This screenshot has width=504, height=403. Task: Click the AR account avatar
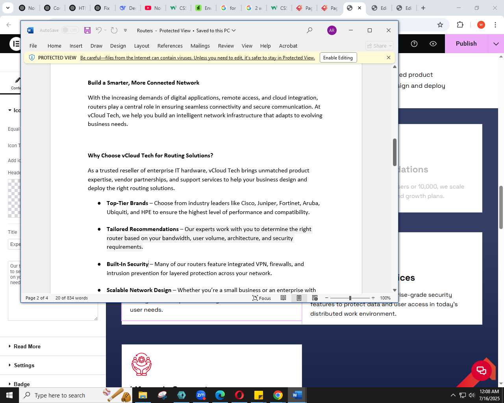click(x=332, y=30)
